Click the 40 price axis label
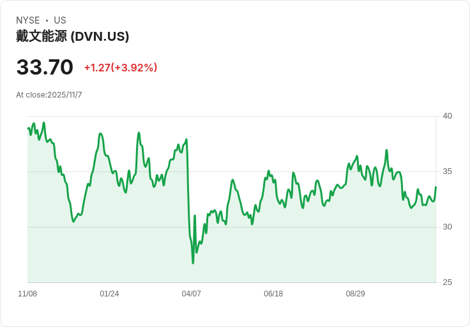This screenshot has width=470, height=327. coord(447,116)
